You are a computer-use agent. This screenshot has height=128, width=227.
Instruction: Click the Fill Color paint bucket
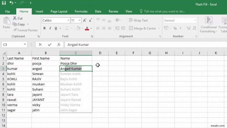coord(78,28)
